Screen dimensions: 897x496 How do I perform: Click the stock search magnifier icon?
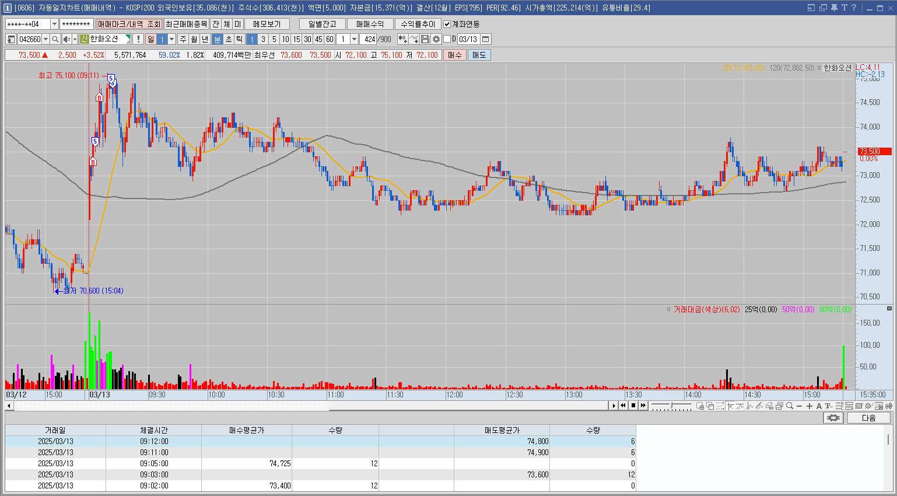point(55,39)
